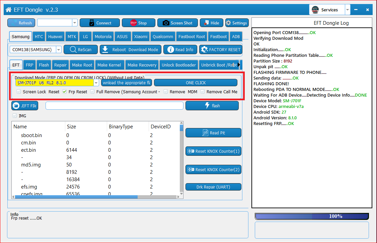Open the ASUS tab
The image size is (377, 243).
point(122,36)
